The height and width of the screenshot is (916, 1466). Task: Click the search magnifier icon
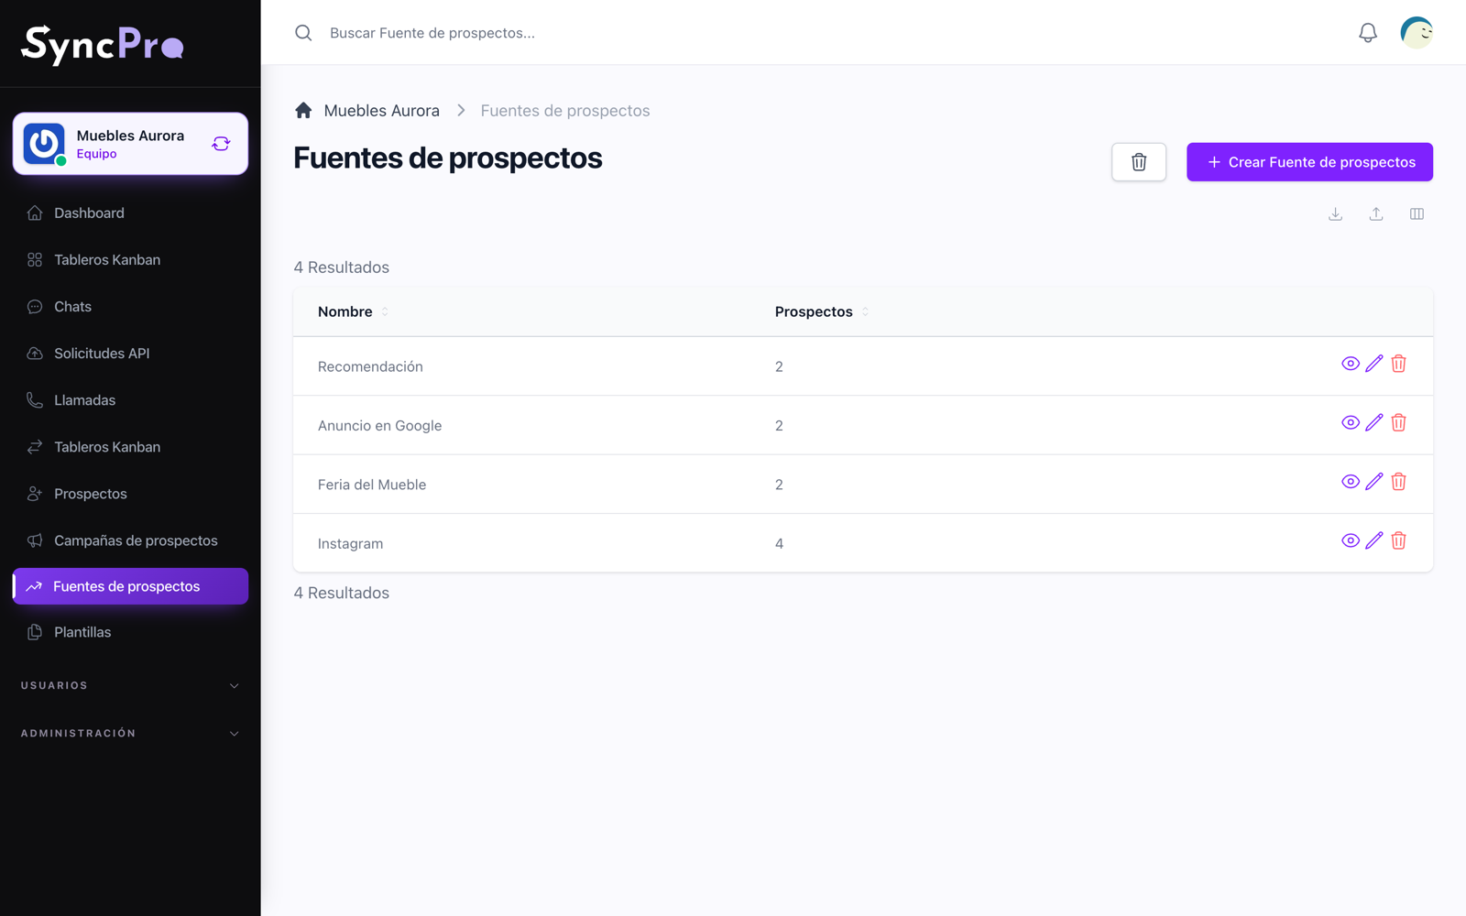pyautogui.click(x=303, y=33)
